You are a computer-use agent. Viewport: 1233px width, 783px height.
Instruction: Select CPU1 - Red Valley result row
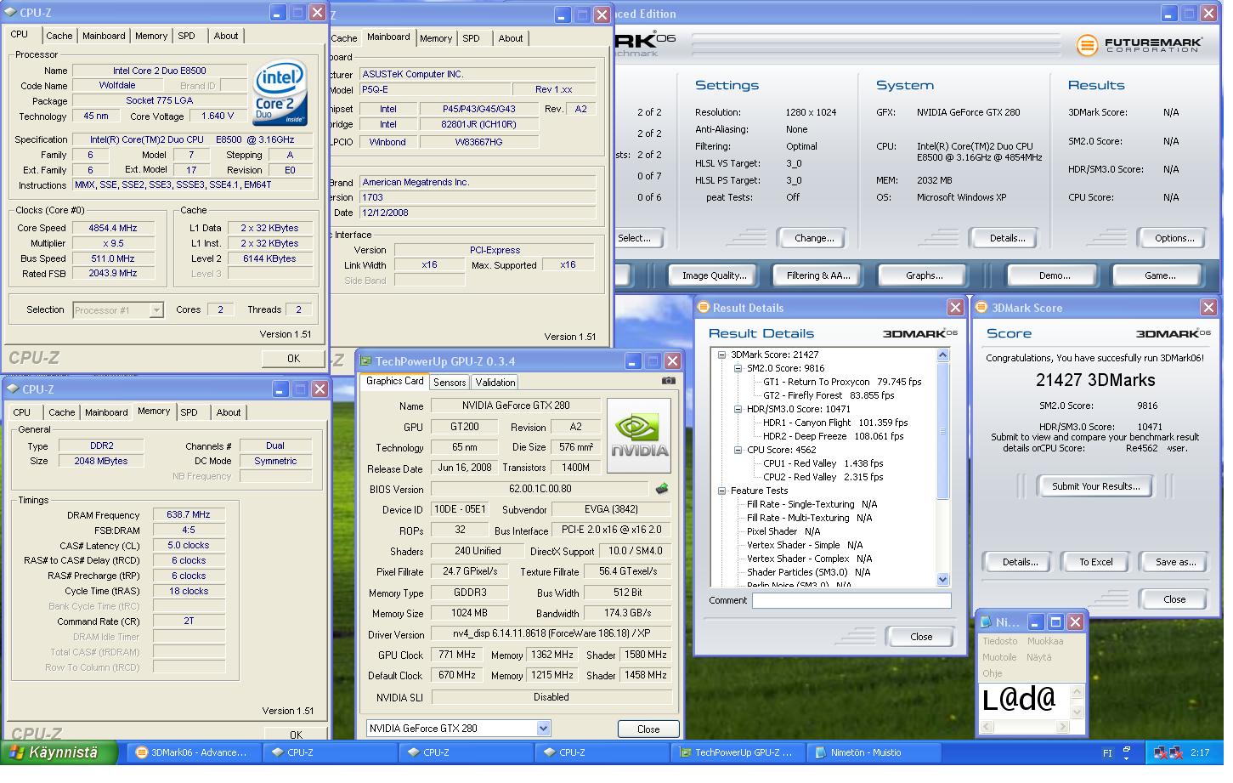823,463
